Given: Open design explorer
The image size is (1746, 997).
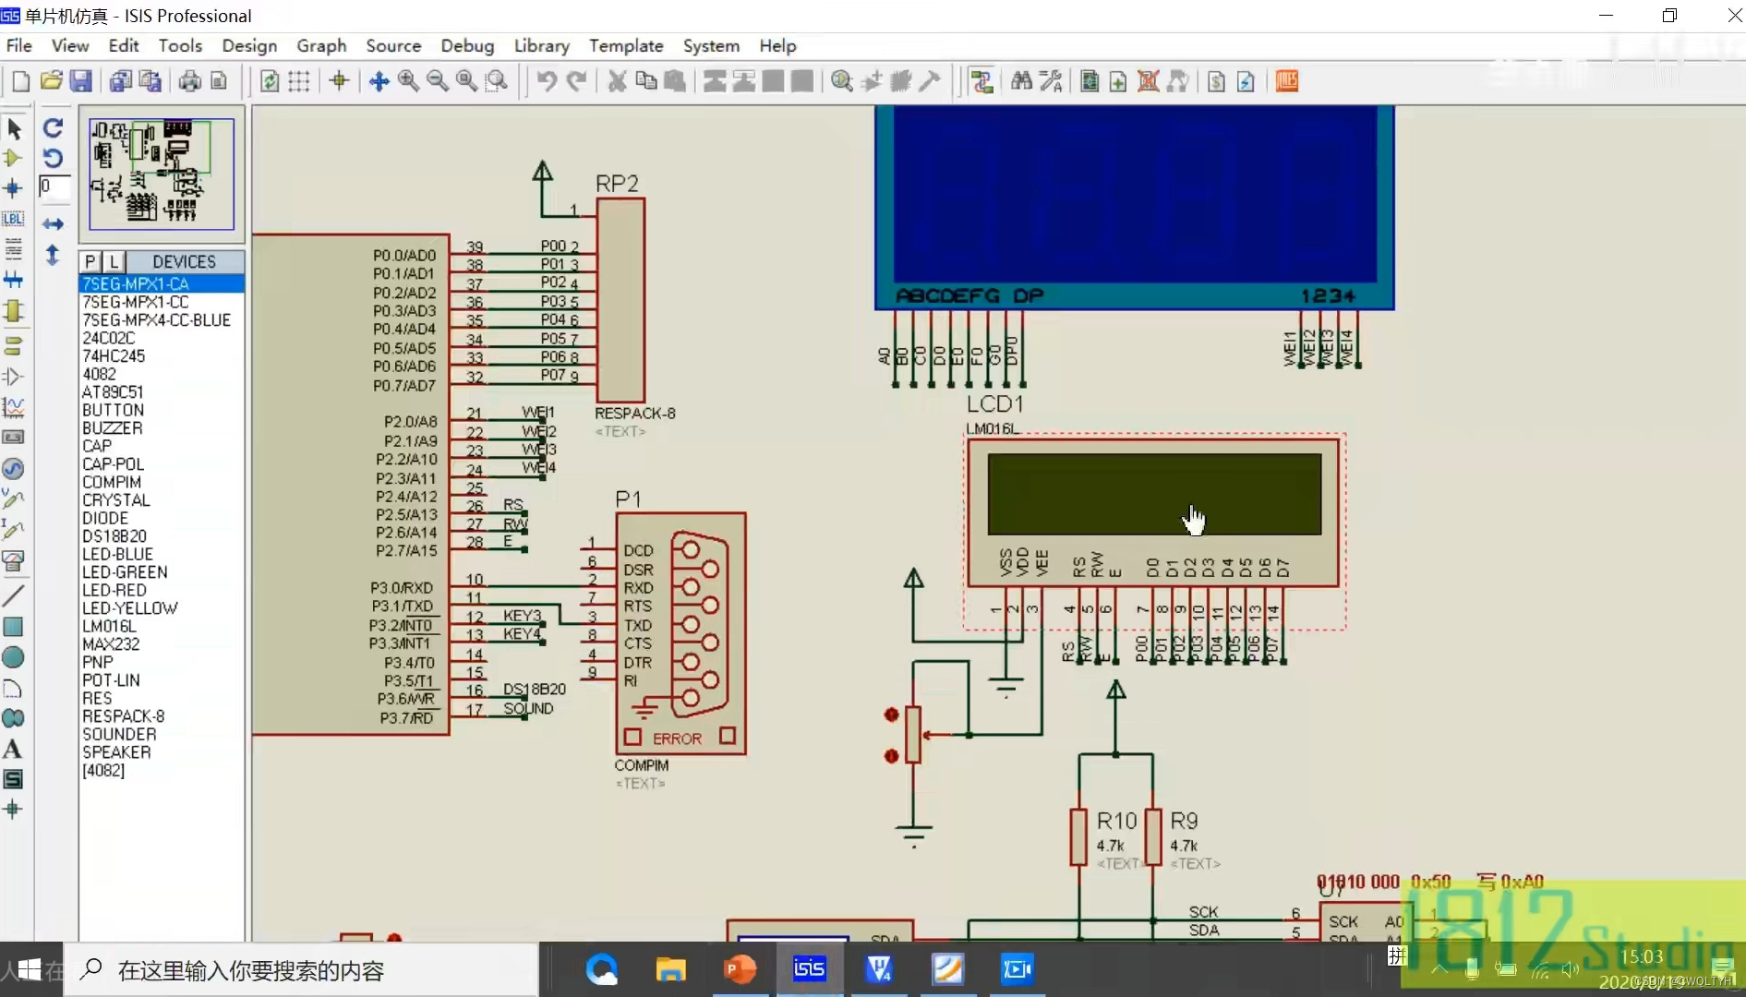Looking at the screenshot, I should [x=1090, y=81].
